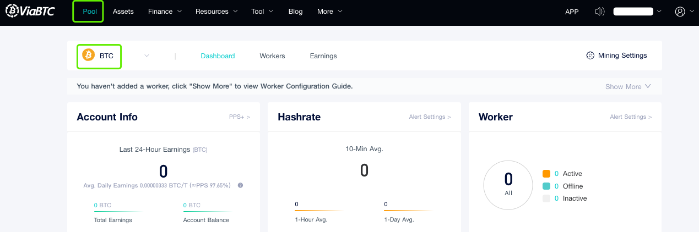The height and width of the screenshot is (232, 699).
Task: Expand the More menu
Action: coord(329,12)
